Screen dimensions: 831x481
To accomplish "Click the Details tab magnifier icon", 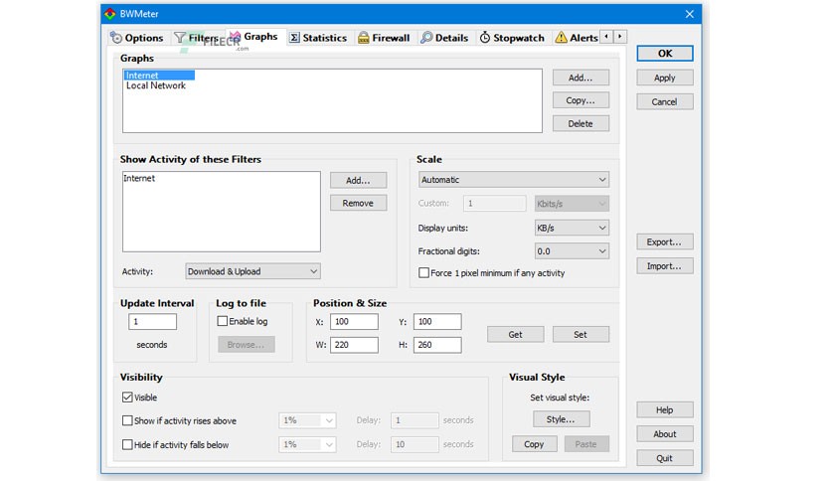I will pyautogui.click(x=426, y=38).
